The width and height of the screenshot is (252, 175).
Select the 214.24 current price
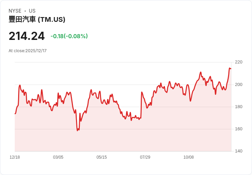[27, 36]
